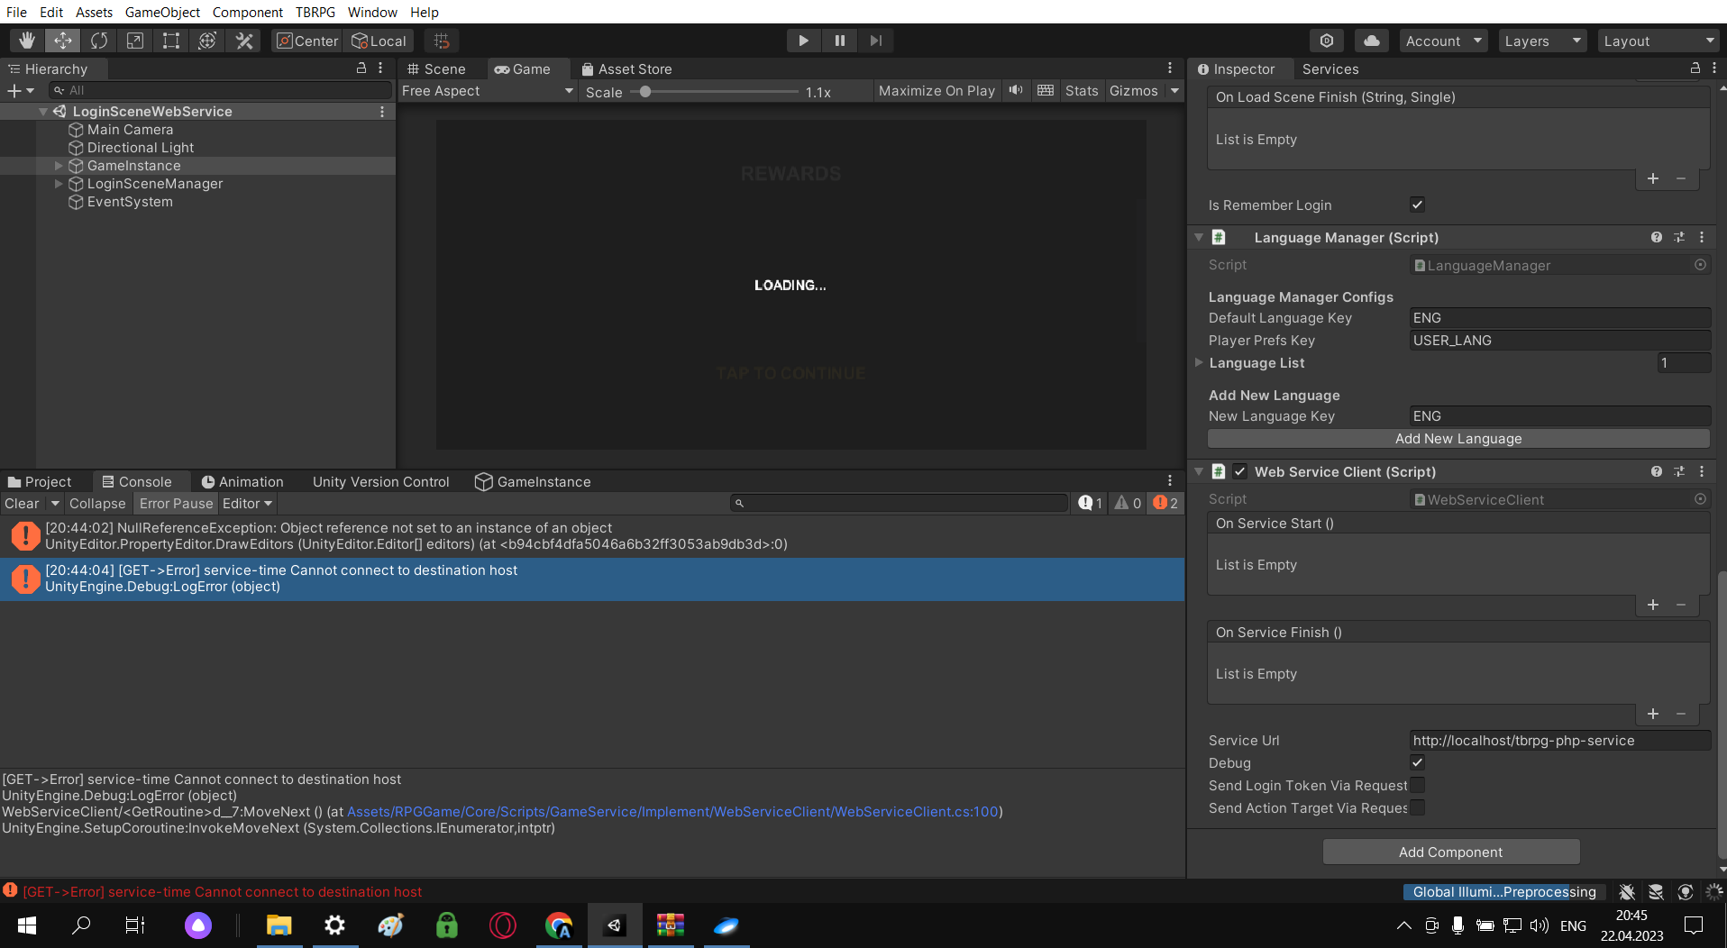1727x948 pixels.
Task: Click the Add Component button
Action: pyautogui.click(x=1451, y=852)
